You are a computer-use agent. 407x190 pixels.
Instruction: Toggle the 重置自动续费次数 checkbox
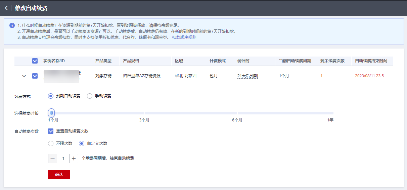click(x=51, y=131)
